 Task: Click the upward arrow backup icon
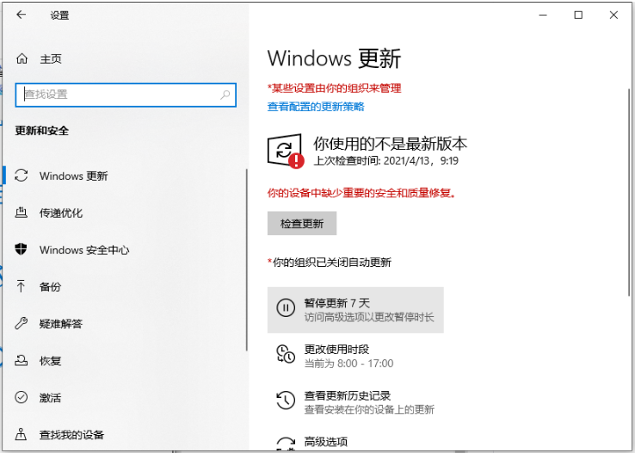pyautogui.click(x=21, y=286)
